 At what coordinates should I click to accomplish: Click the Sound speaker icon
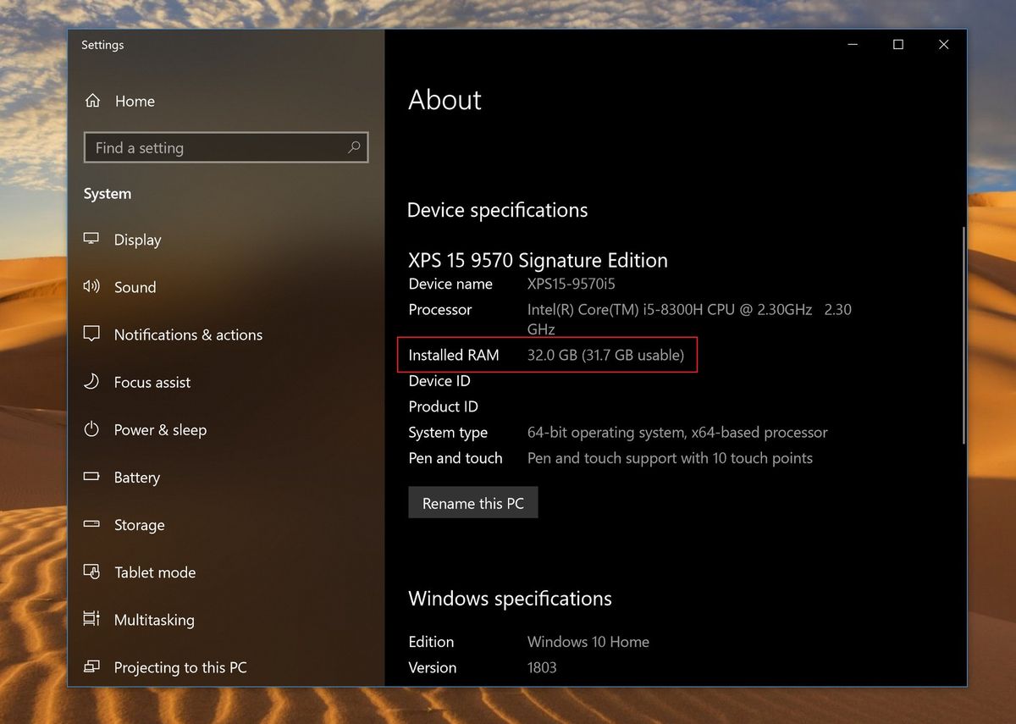coord(91,286)
